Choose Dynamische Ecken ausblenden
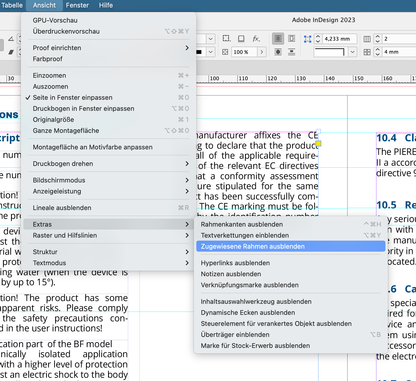 coord(291,313)
